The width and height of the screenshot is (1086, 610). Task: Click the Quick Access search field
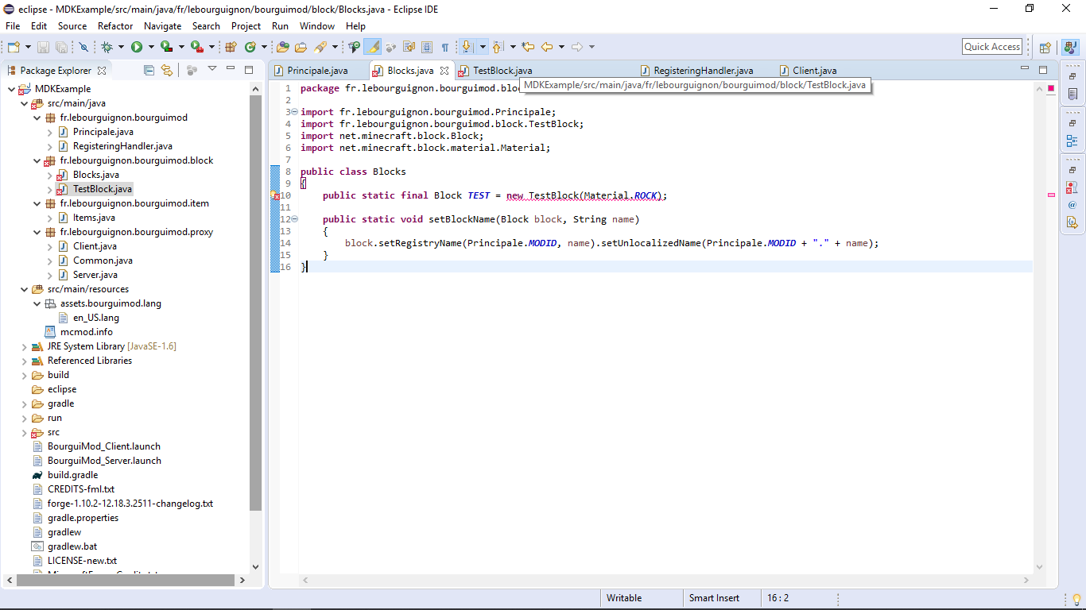coord(991,47)
